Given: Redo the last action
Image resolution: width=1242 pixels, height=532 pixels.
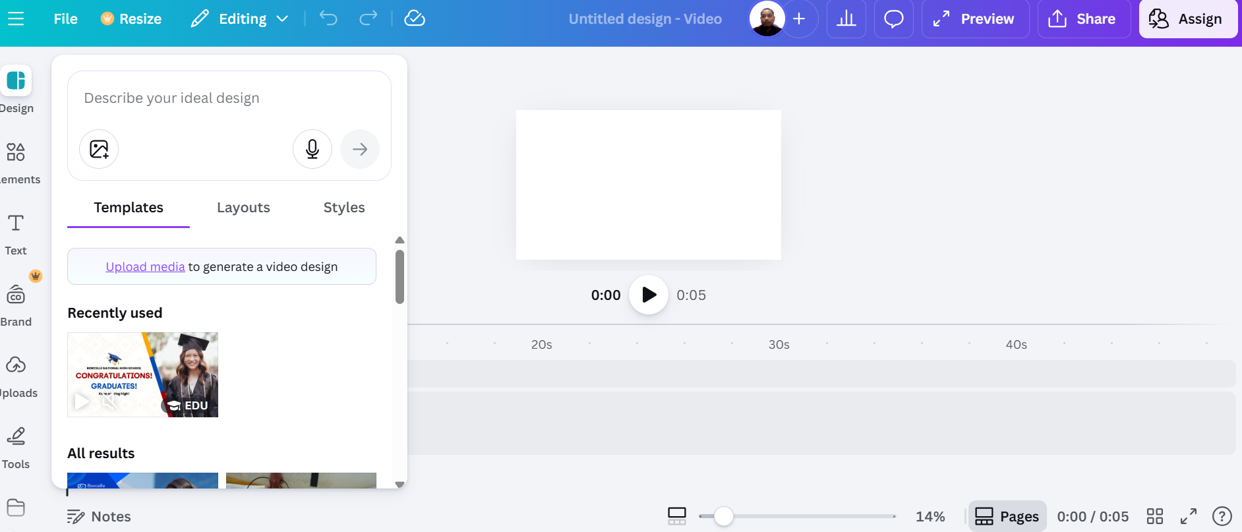Looking at the screenshot, I should tap(369, 18).
